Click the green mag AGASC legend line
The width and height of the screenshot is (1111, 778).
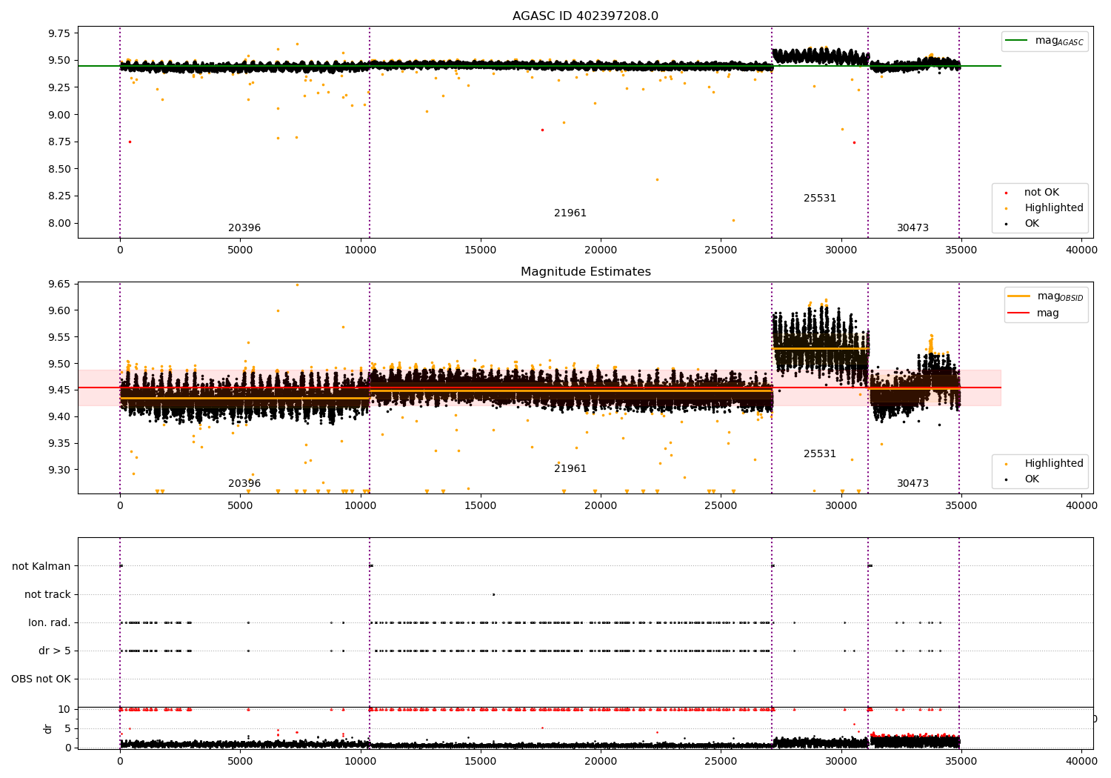pos(1018,41)
